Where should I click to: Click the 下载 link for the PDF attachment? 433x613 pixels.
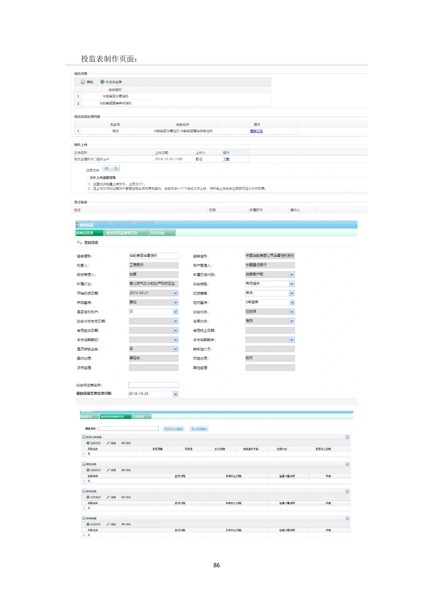pyautogui.click(x=226, y=159)
